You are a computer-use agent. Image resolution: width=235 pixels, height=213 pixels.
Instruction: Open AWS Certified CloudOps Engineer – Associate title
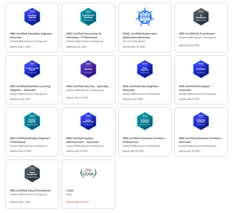coord(32,36)
